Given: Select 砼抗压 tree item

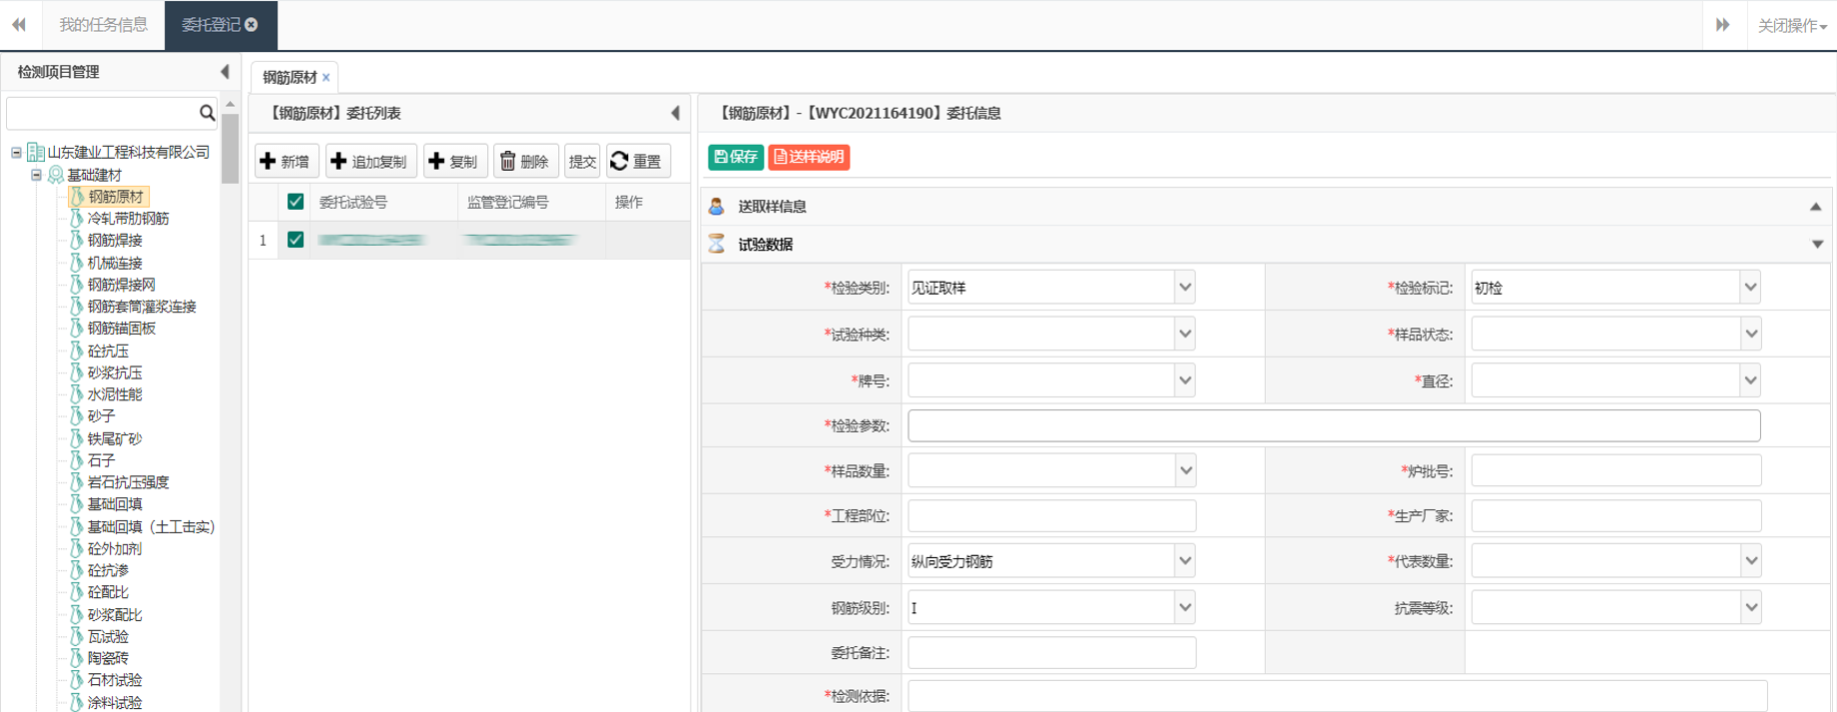Looking at the screenshot, I should coord(108,352).
